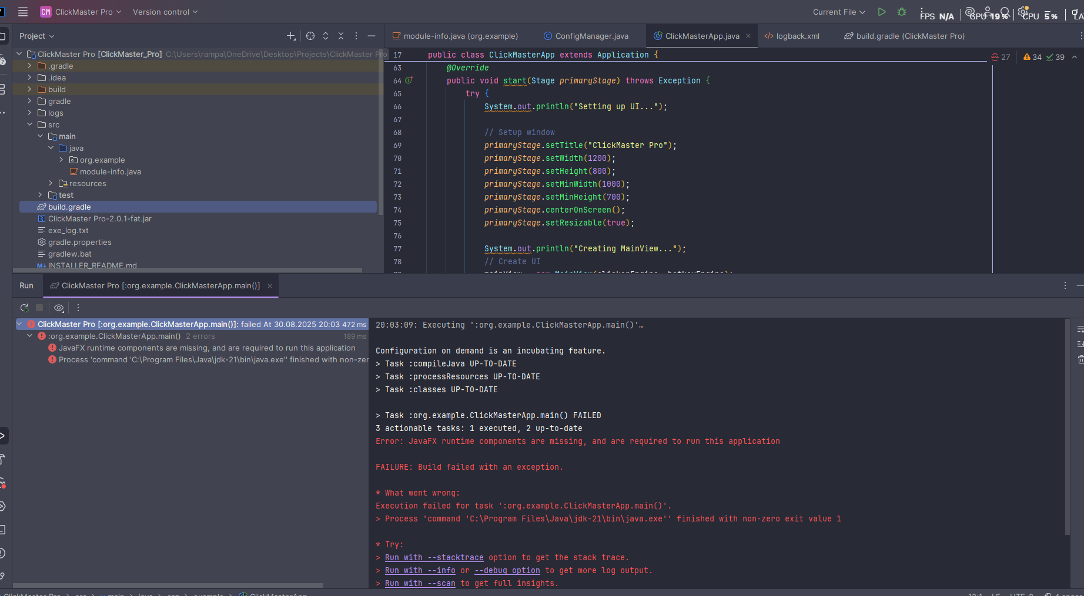The image size is (1084, 596).
Task: Collapse the src folder
Action: [x=29, y=124]
